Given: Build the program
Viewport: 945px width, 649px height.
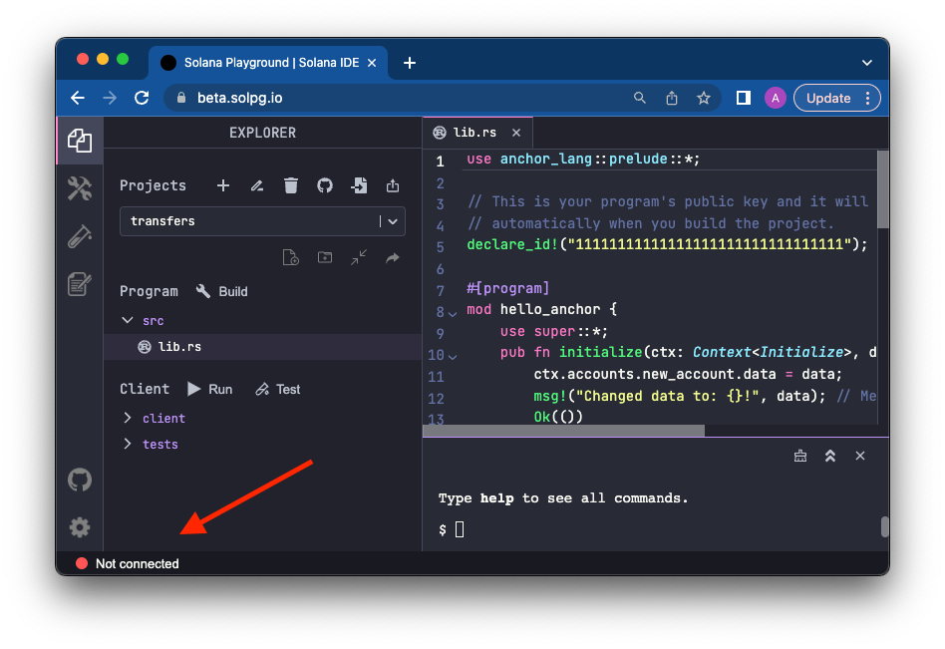Looking at the screenshot, I should (x=221, y=292).
